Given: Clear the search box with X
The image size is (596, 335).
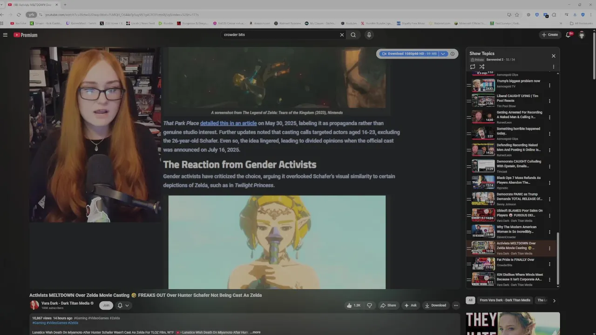Looking at the screenshot, I should [x=342, y=35].
